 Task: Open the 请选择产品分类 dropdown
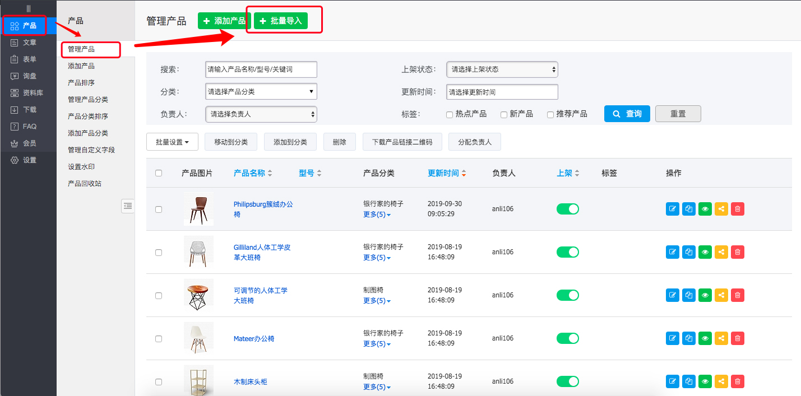(x=261, y=91)
